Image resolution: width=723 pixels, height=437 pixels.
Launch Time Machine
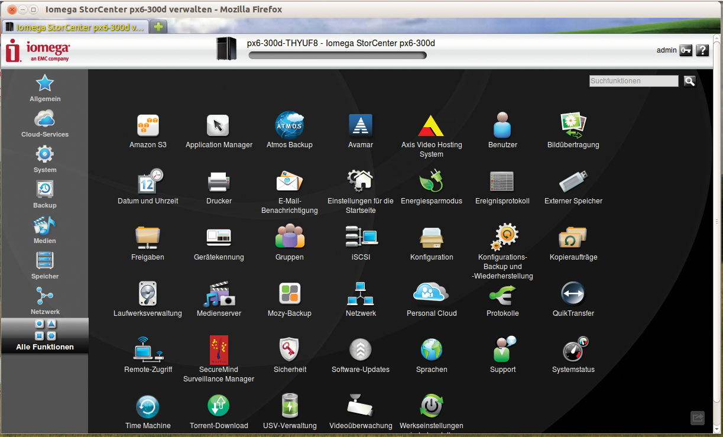click(148, 407)
